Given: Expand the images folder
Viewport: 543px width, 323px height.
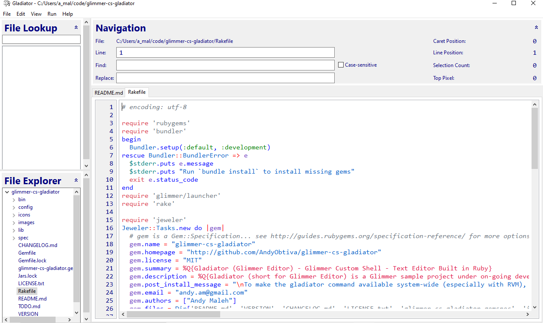Looking at the screenshot, I should click(x=14, y=222).
